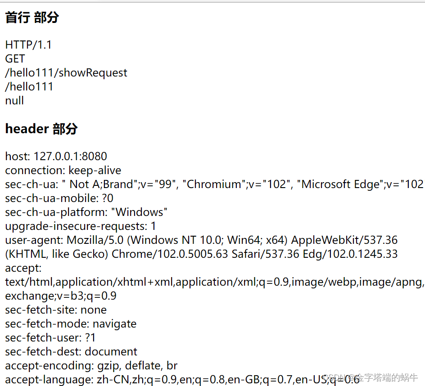Click the user-agent Mozilla/5.0 line
Image resolution: width=425 pixels, height=386 pixels.
pyautogui.click(x=201, y=240)
